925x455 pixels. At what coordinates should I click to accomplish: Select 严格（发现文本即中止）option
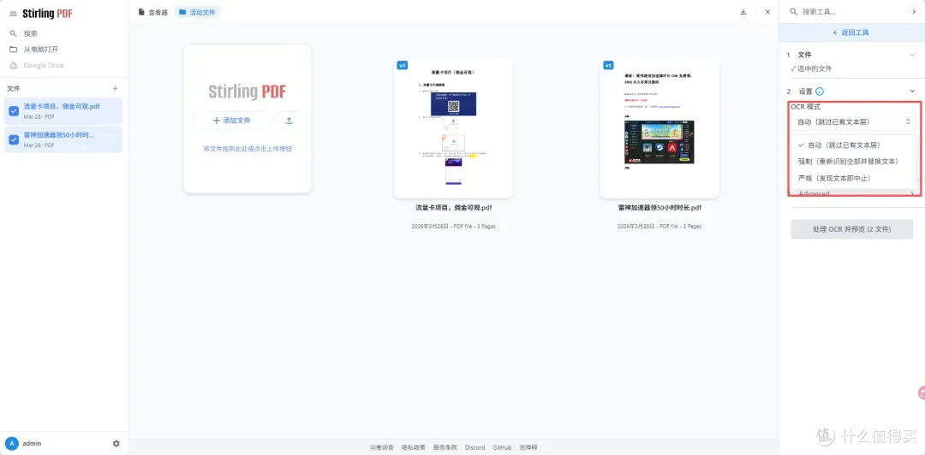[854, 178]
